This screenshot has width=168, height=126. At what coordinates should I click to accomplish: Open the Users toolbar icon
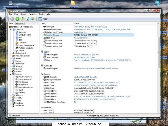(x=33, y=19)
